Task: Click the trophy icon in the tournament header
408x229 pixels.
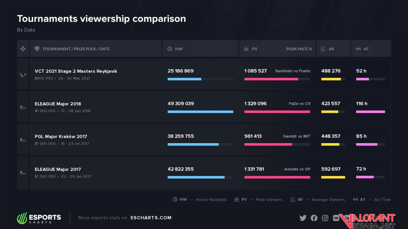Action: pos(37,49)
